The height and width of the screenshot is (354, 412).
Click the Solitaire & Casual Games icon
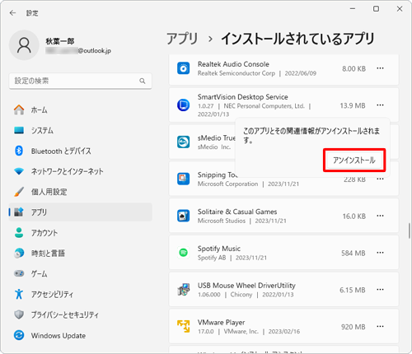pyautogui.click(x=183, y=216)
